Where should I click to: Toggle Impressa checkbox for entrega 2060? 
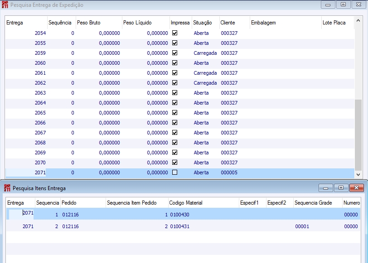[174, 63]
